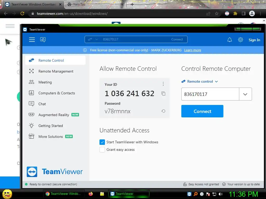The image size is (266, 199).
Task: Click the TeamViewer taskbar button
Action: (x=129, y=194)
